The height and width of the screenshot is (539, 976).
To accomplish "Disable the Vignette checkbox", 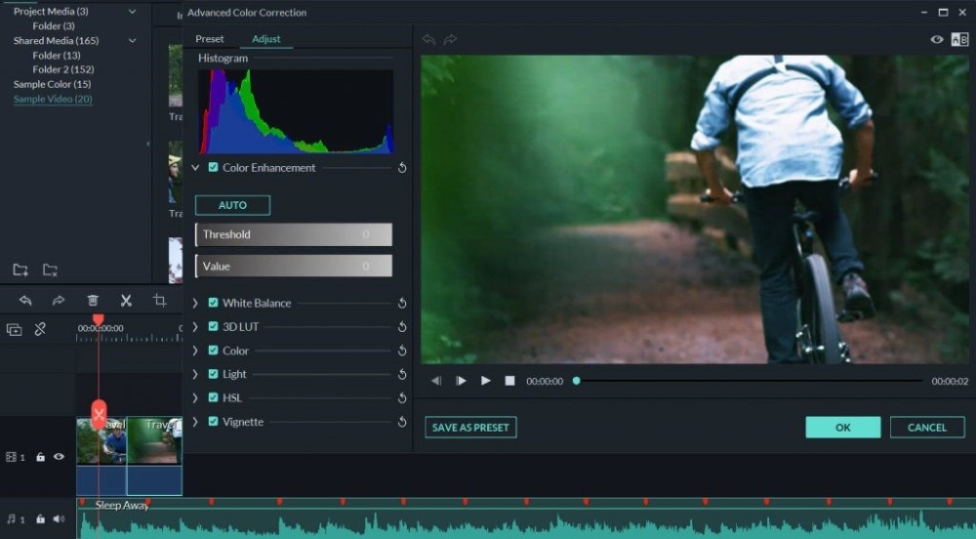I will point(213,422).
